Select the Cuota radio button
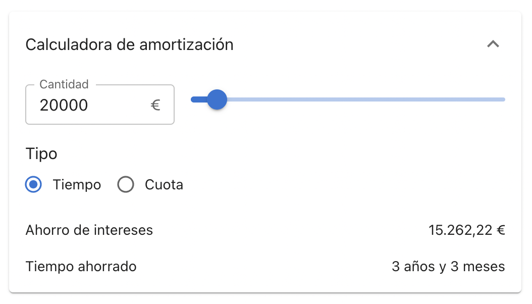The image size is (532, 304). [125, 184]
